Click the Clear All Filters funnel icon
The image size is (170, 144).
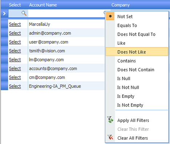[x=110, y=137]
